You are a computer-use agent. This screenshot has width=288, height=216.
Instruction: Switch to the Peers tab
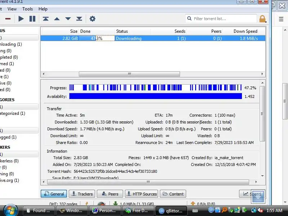coord(110,194)
